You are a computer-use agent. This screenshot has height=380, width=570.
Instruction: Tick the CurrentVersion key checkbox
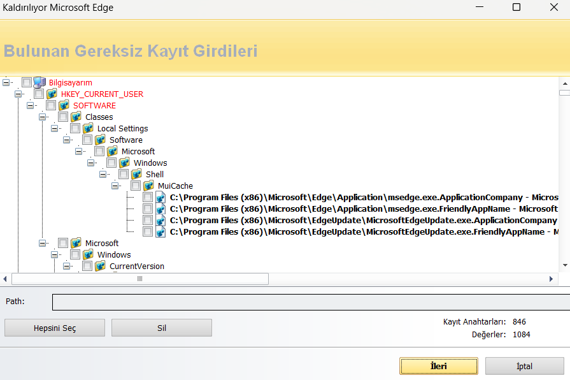coord(87,266)
